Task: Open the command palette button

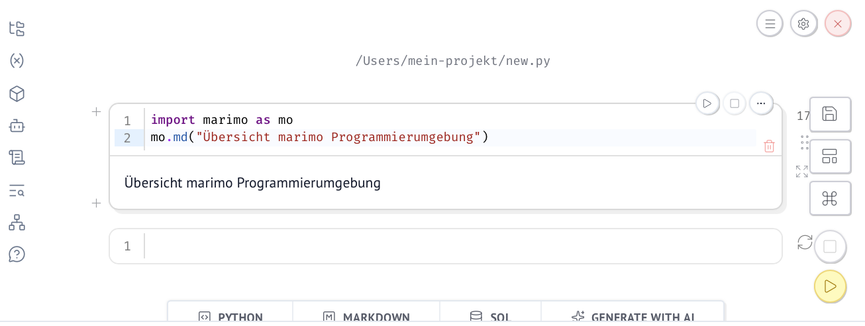Action: point(830,198)
